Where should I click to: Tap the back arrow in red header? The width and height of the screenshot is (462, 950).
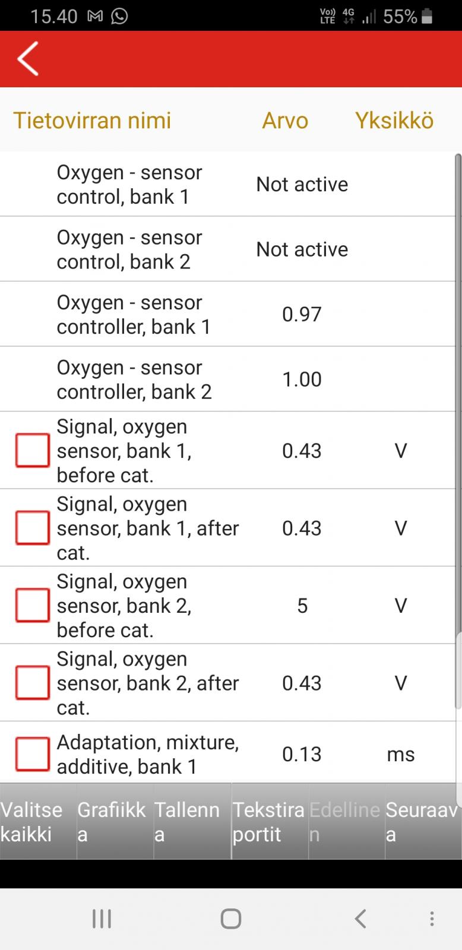coord(28,58)
